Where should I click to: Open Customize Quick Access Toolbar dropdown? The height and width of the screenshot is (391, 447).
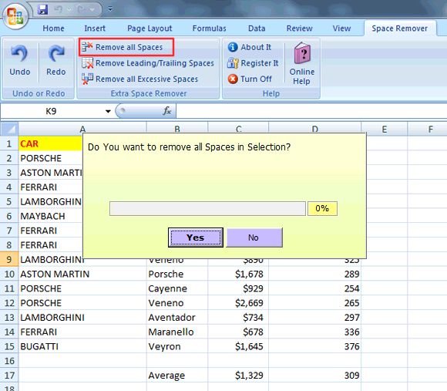(x=110, y=9)
